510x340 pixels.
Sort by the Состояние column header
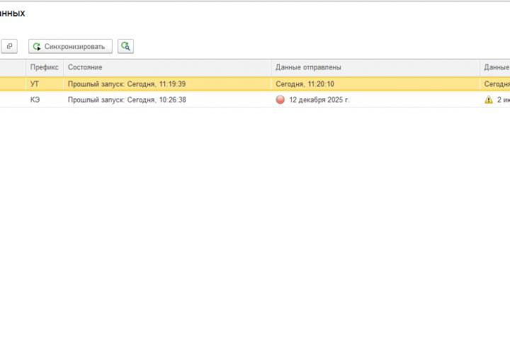[x=167, y=67]
